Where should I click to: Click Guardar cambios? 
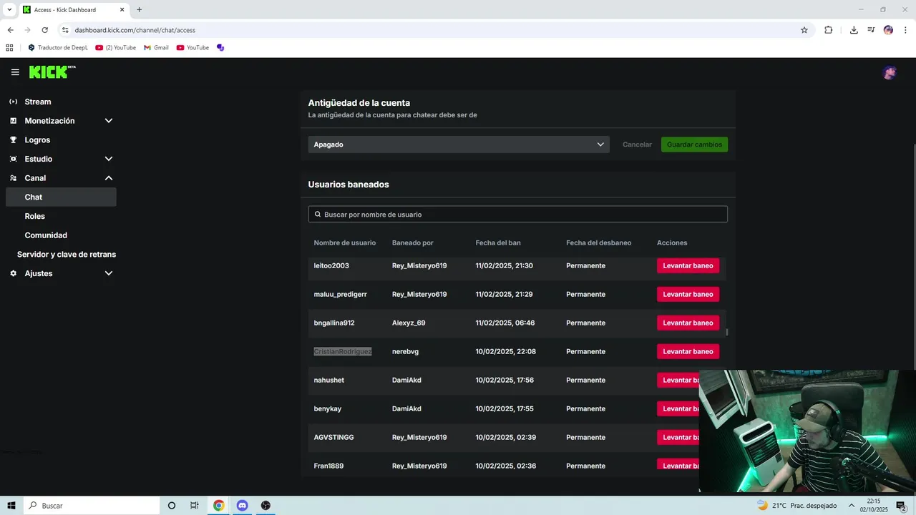[x=694, y=144]
